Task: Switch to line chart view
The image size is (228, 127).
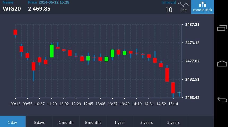Action: [183, 7]
